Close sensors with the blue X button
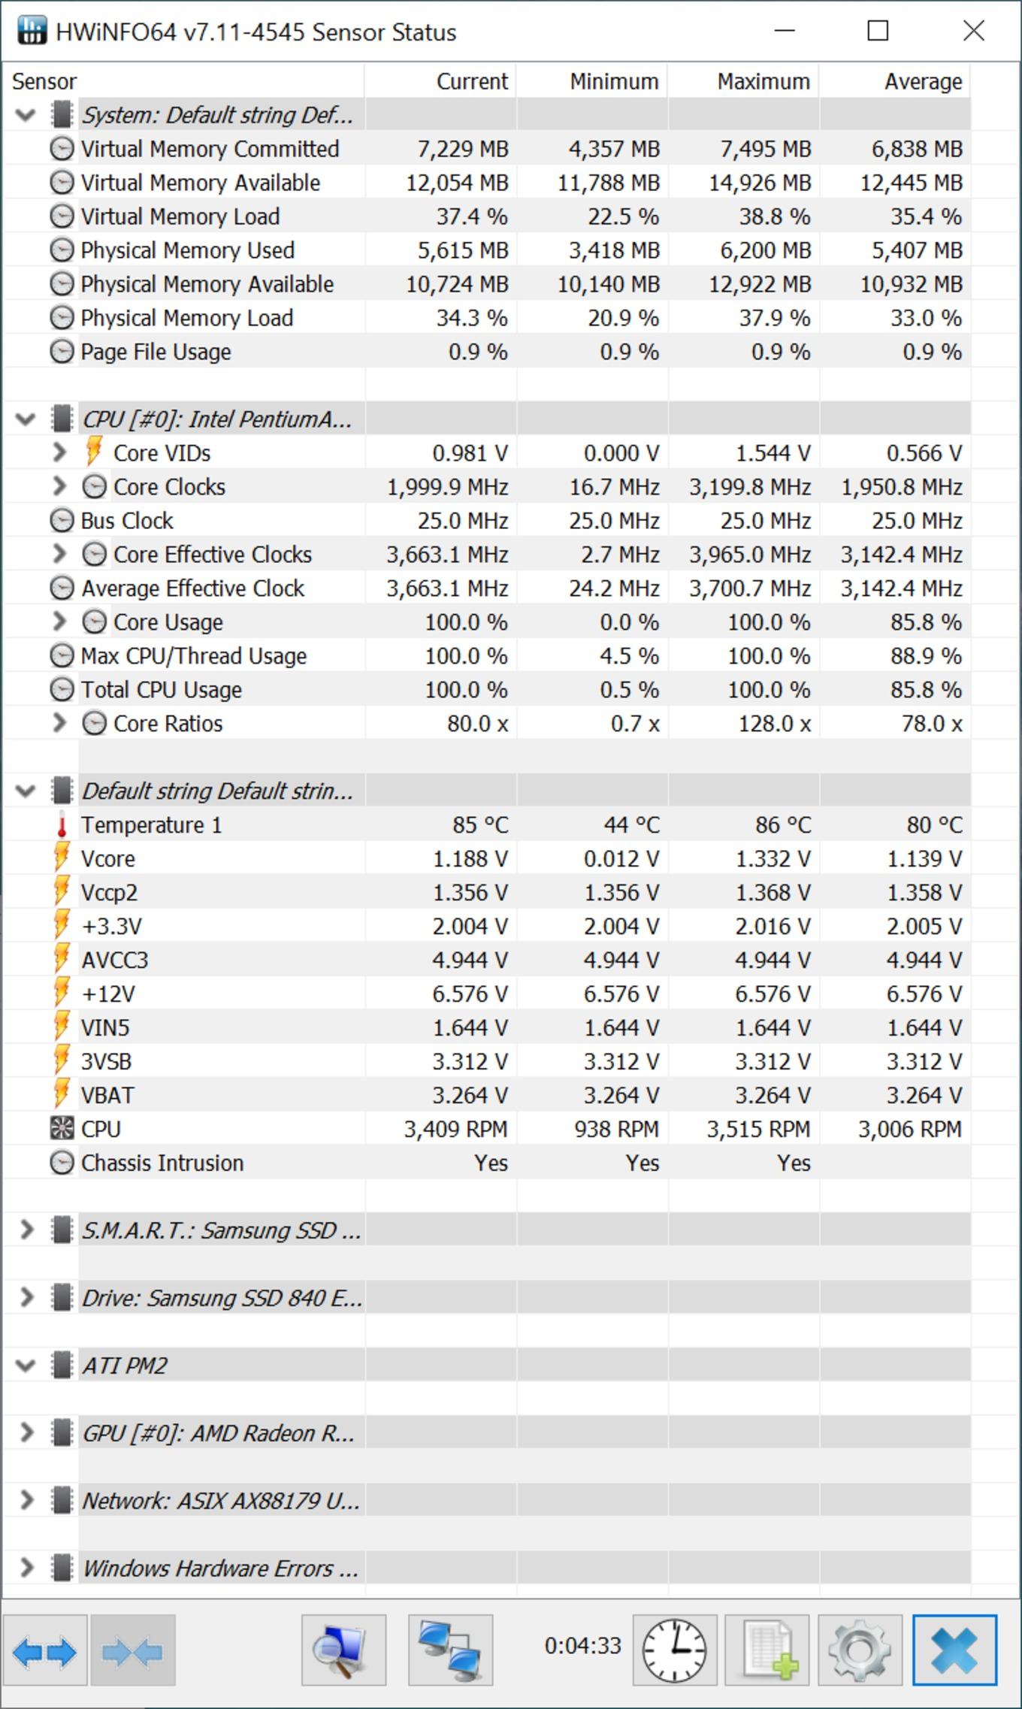The height and width of the screenshot is (1709, 1022). click(955, 1650)
